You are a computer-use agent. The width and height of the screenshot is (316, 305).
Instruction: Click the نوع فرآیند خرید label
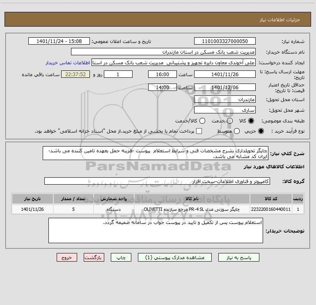[288, 131]
